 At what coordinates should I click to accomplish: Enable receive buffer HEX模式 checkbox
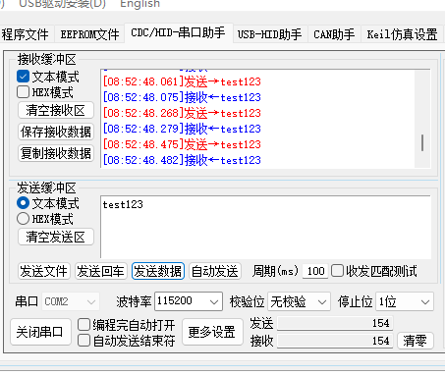23,92
